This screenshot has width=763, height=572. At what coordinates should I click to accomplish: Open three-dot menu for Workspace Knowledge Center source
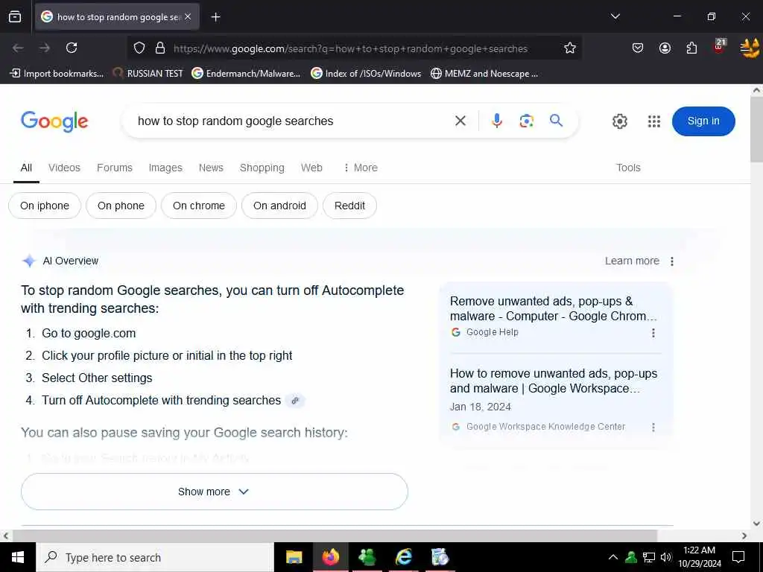653,427
